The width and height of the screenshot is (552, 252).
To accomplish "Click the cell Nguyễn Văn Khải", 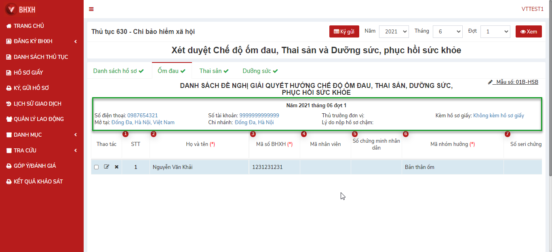I will [199, 167].
